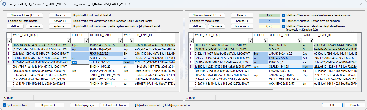The width and height of the screenshot is (367, 110).
Task: Open WIRE_TYPE_ID filter in right table
Action: tap(250, 40)
